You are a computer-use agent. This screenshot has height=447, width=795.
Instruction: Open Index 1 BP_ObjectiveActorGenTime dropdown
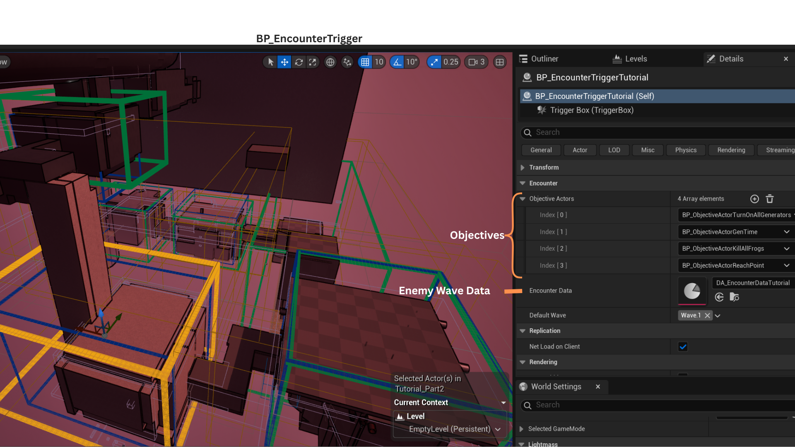tap(786, 232)
